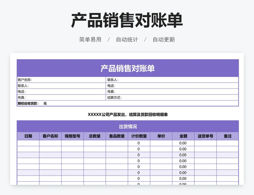Click the 规格型号 column header
Image resolution: width=254 pixels, height=195 pixels.
pos(72,136)
